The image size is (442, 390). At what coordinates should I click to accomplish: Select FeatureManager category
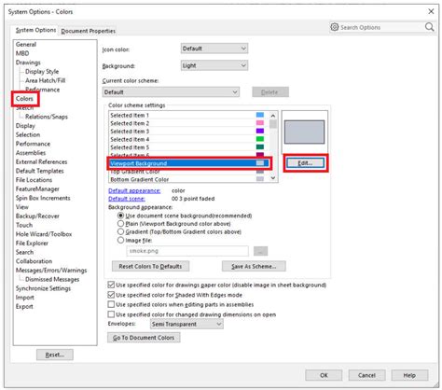point(37,188)
